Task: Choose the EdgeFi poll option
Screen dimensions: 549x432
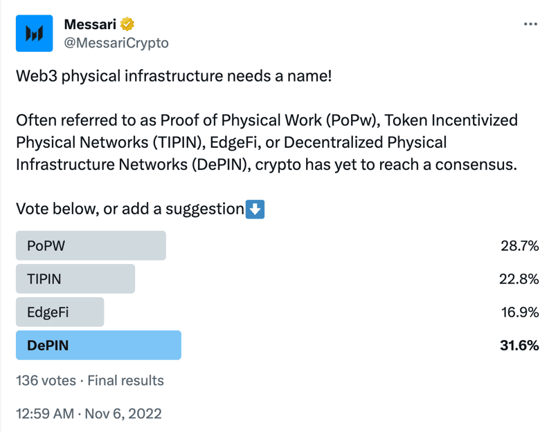Action: (x=60, y=312)
